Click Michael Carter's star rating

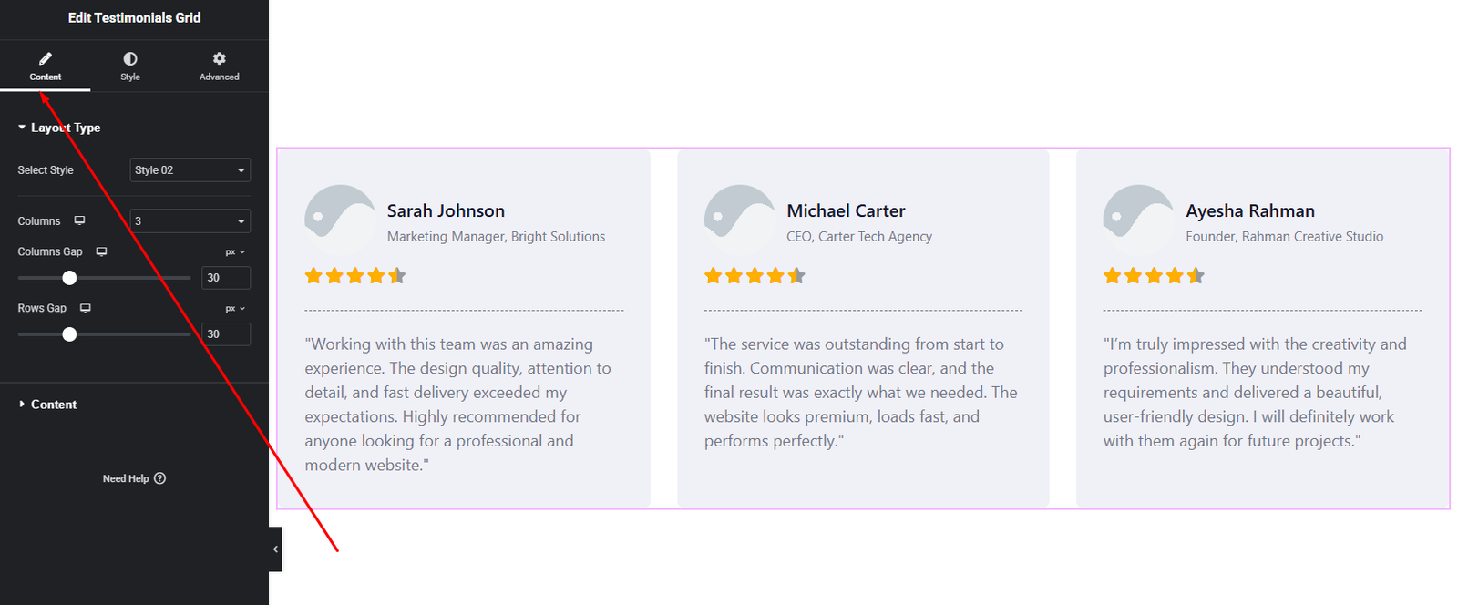tap(755, 276)
